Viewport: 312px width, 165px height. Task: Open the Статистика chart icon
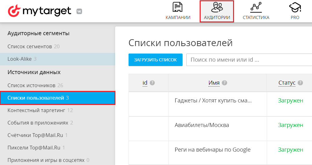tap(256, 7)
